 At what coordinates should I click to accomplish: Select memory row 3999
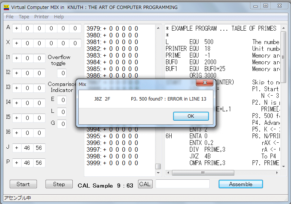(112, 163)
